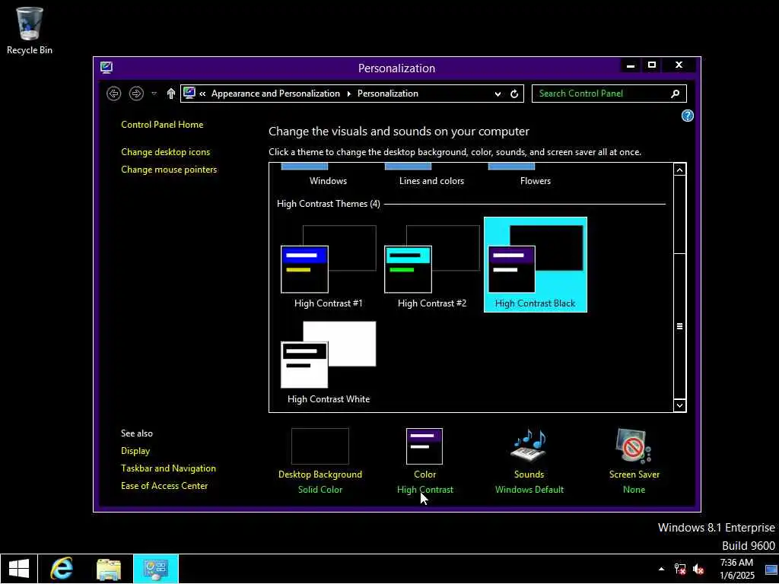Go up one level with Up arrow
The image size is (779, 584).
click(171, 94)
